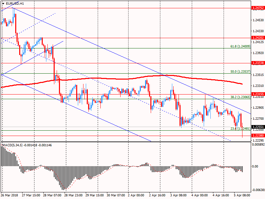Select the 1.22380 red price label
The width and height of the screenshot is (265, 199).
click(258, 136)
